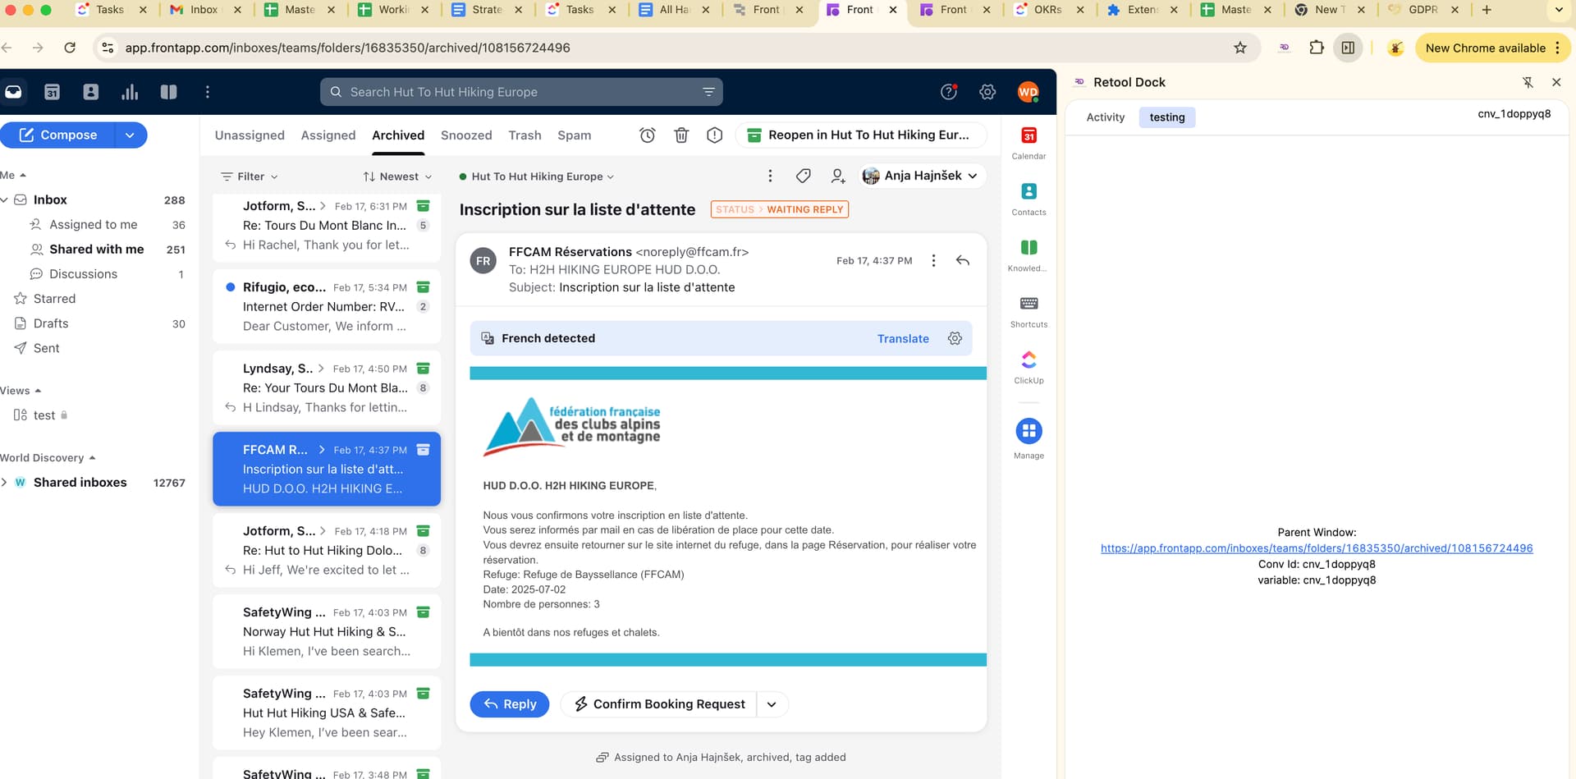The width and height of the screenshot is (1576, 779).
Task: Open Front settings gear icon
Action: click(987, 92)
